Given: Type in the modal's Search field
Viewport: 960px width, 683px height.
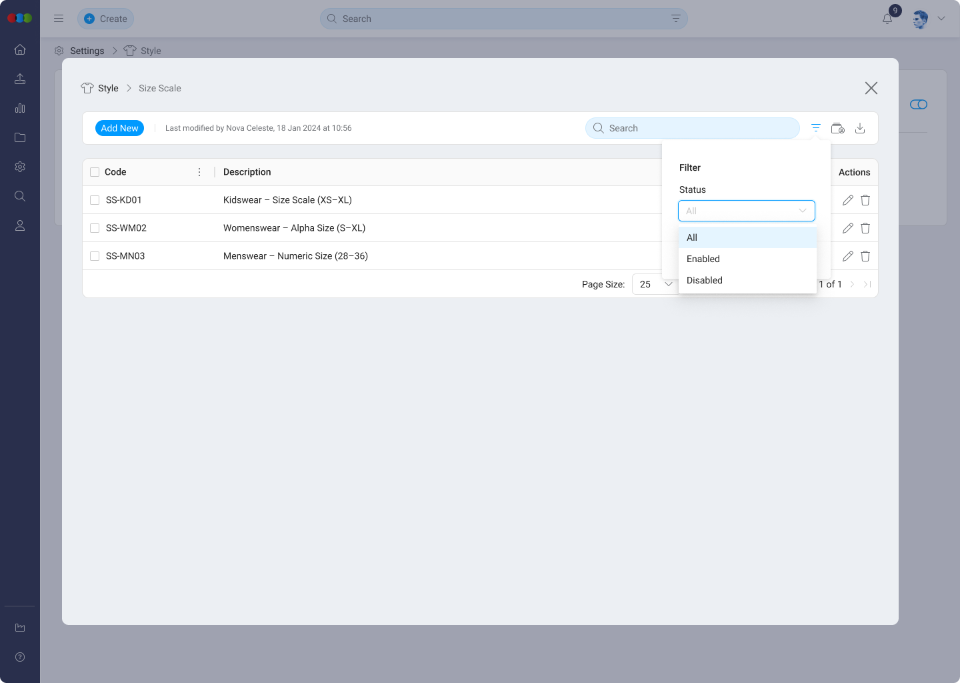Looking at the screenshot, I should [692, 127].
